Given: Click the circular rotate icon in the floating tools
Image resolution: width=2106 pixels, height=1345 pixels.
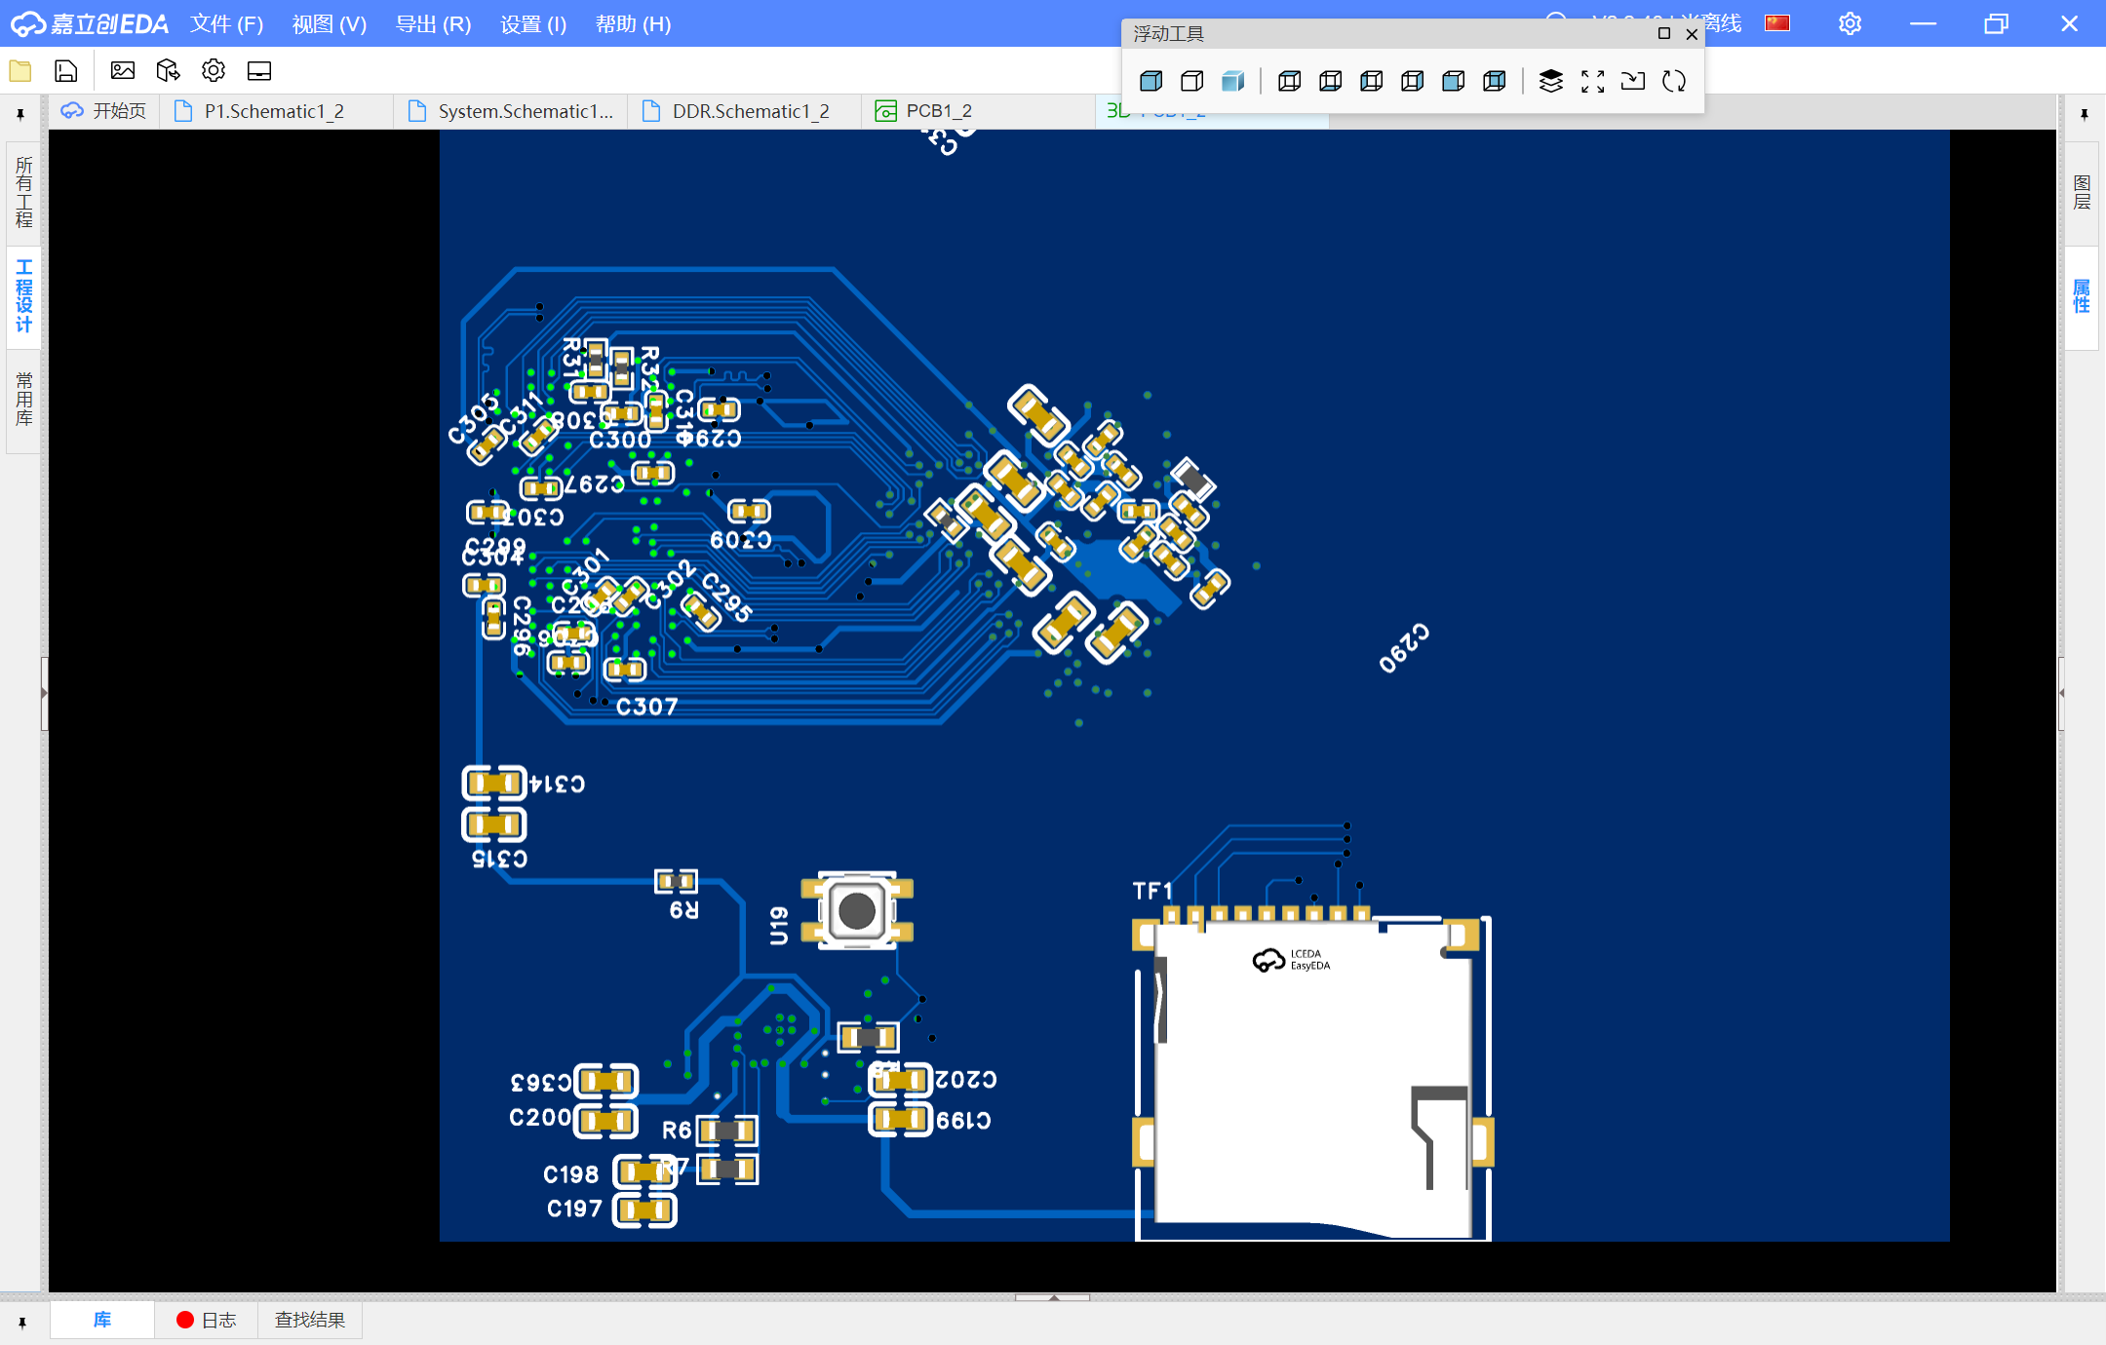Looking at the screenshot, I should tap(1674, 81).
